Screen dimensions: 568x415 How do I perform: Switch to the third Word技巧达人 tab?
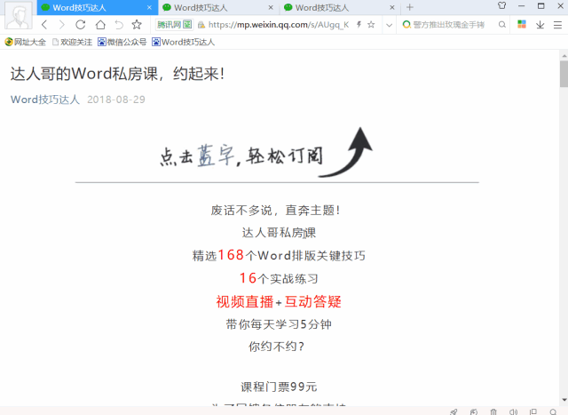pyautogui.click(x=339, y=8)
